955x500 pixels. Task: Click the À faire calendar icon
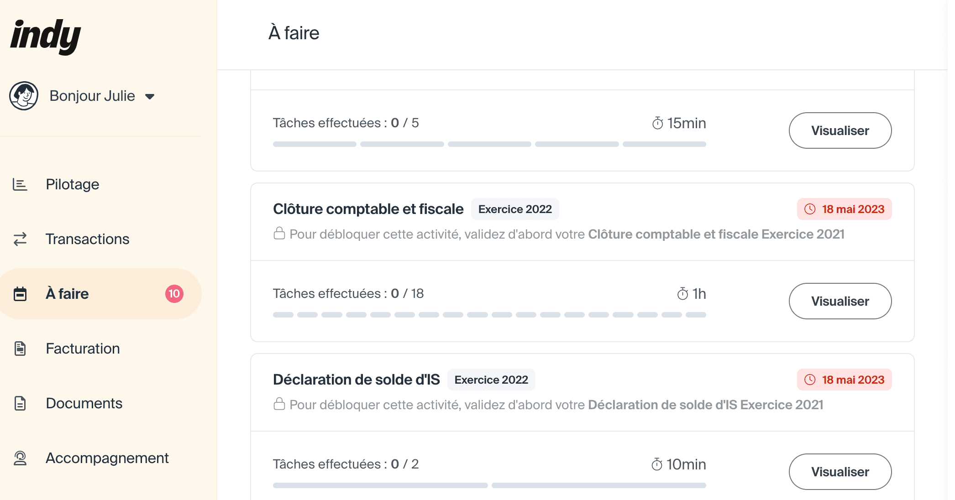pyautogui.click(x=20, y=294)
